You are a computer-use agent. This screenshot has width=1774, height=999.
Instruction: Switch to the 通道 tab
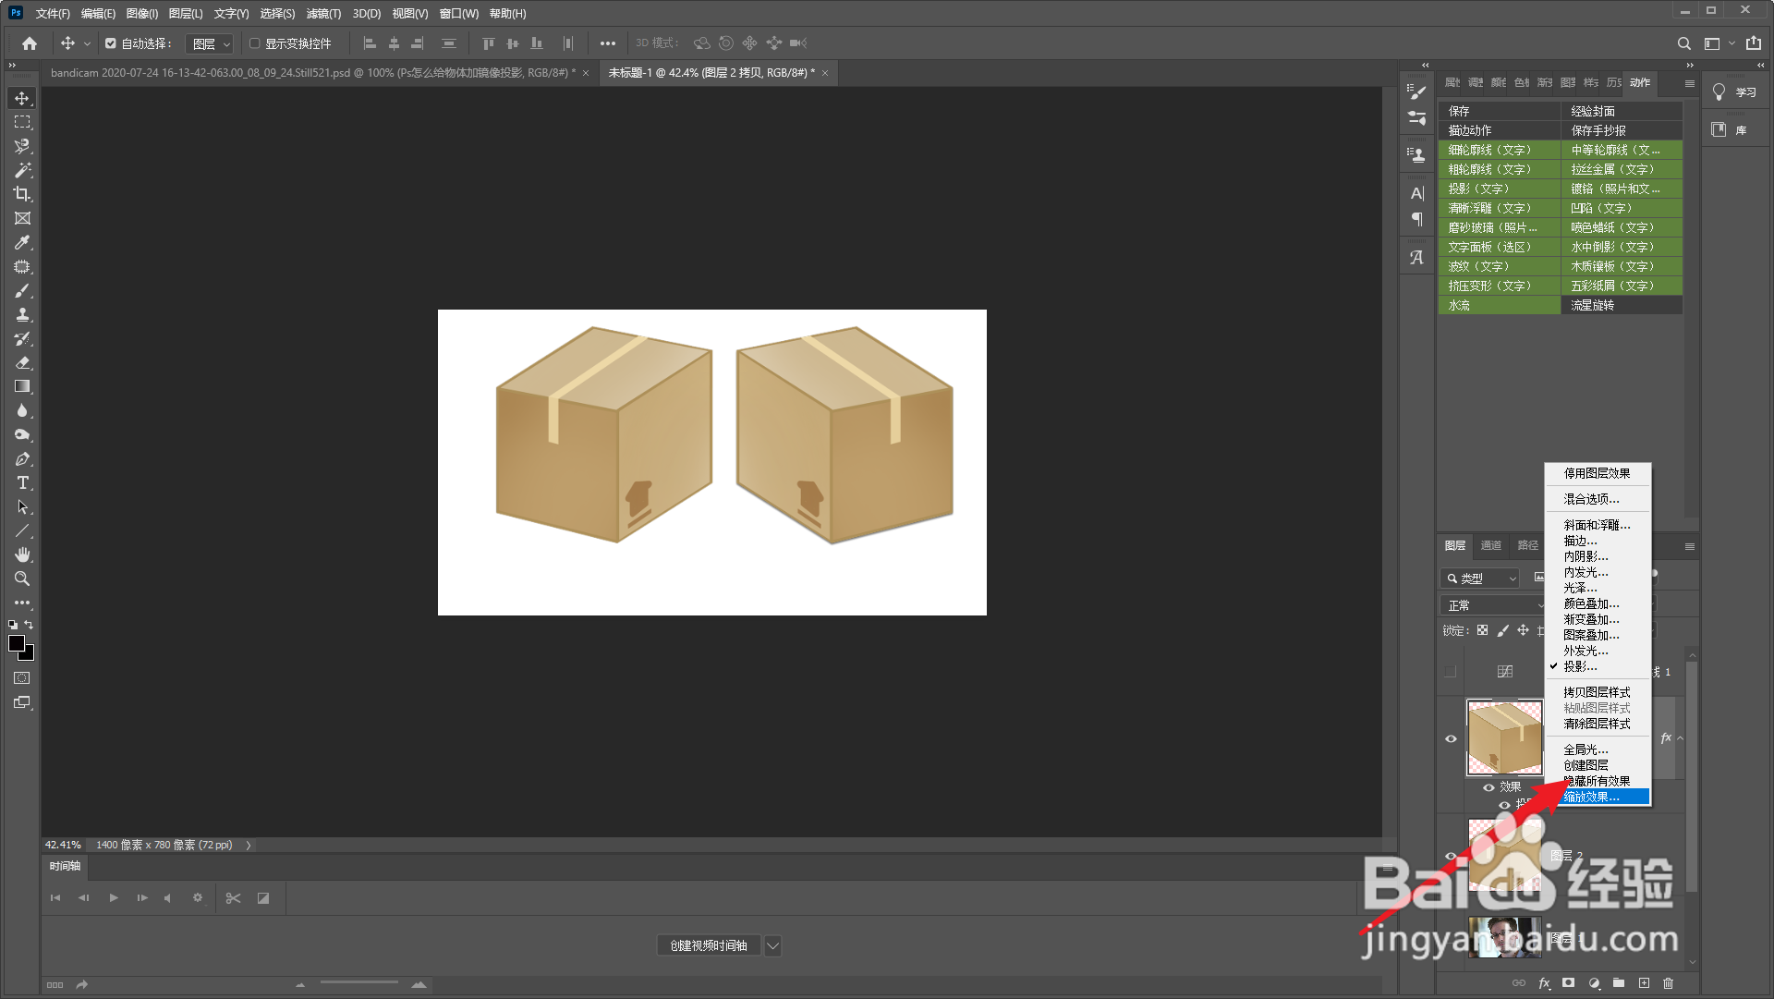1491,546
